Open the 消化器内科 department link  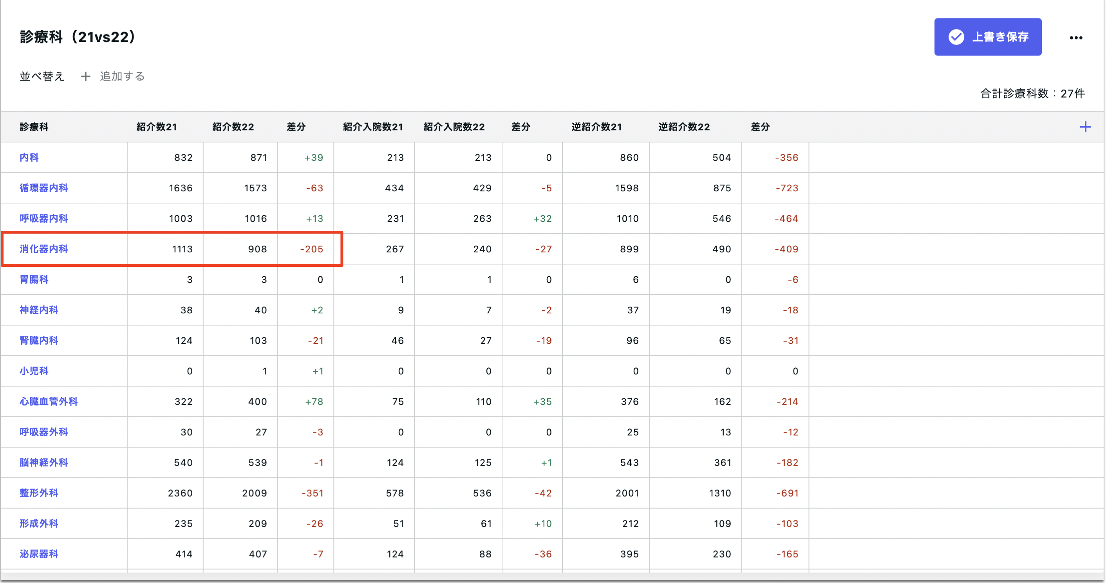[x=44, y=249]
